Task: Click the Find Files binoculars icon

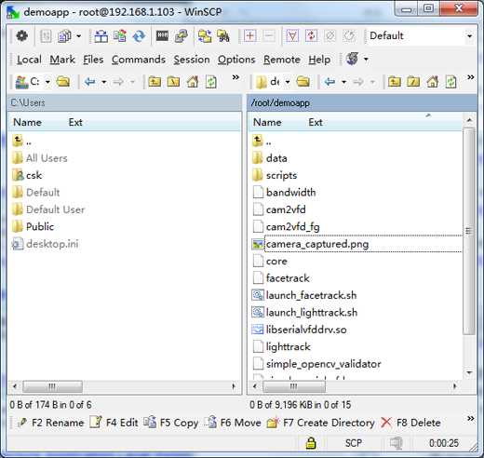Action: [223, 36]
